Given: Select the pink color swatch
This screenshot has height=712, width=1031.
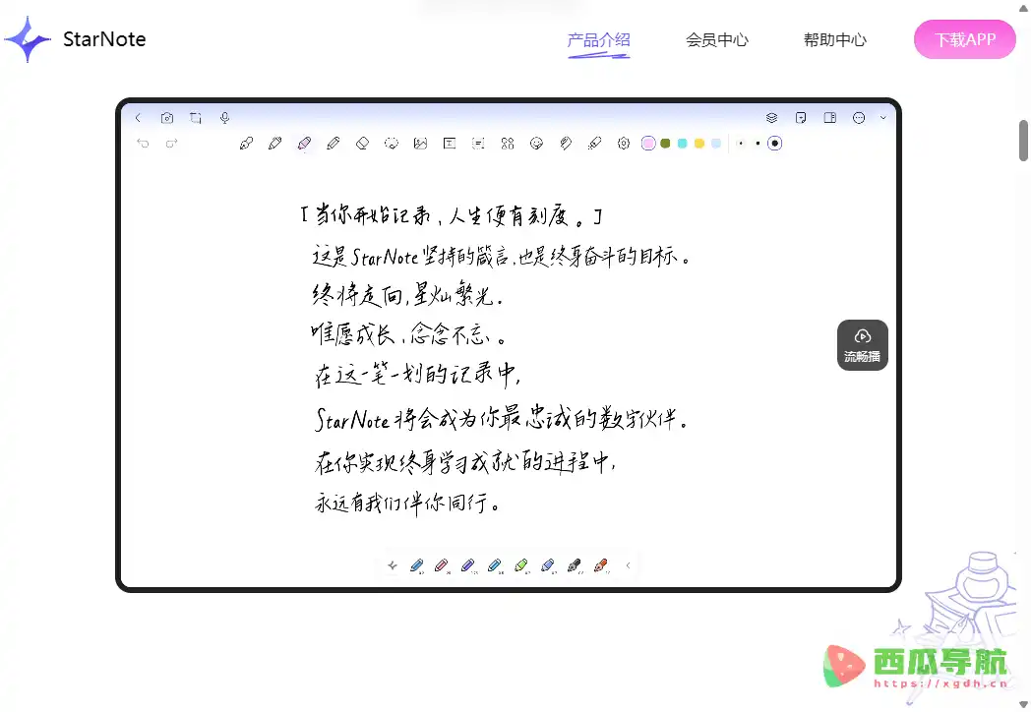Looking at the screenshot, I should (648, 144).
